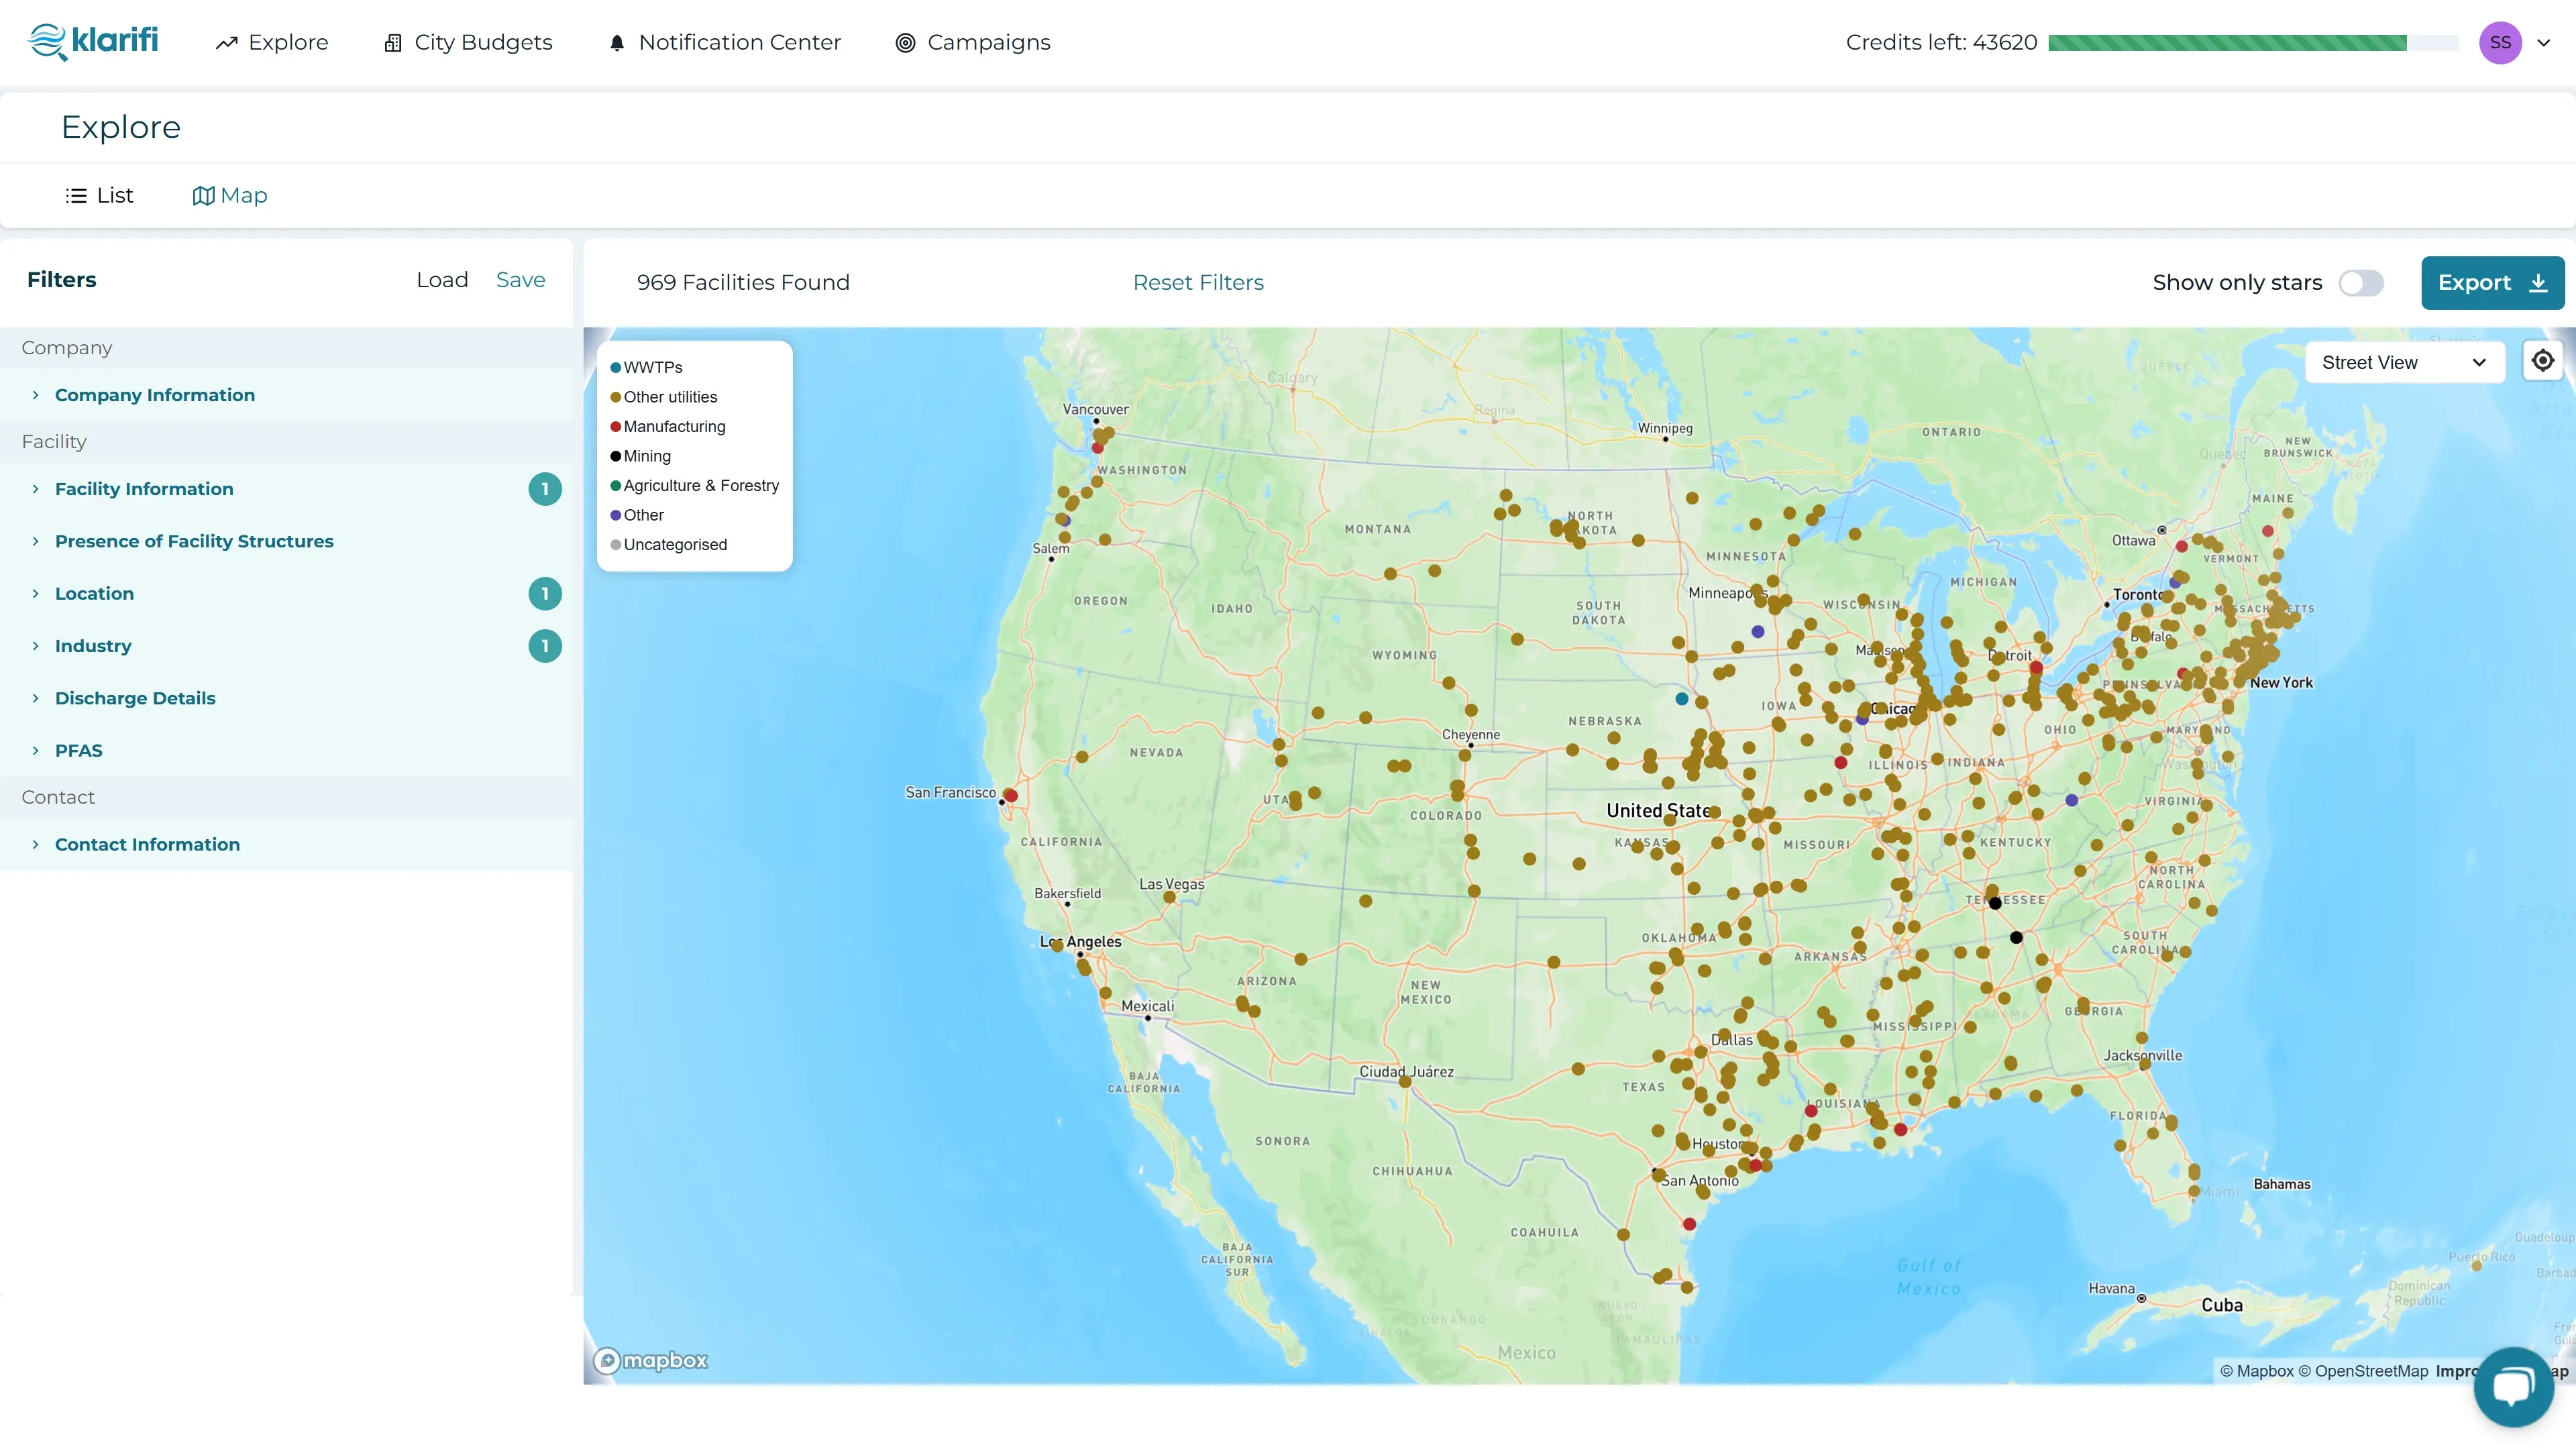The height and width of the screenshot is (1449, 2576).
Task: Click the bell icon for Notification Center
Action: [617, 43]
